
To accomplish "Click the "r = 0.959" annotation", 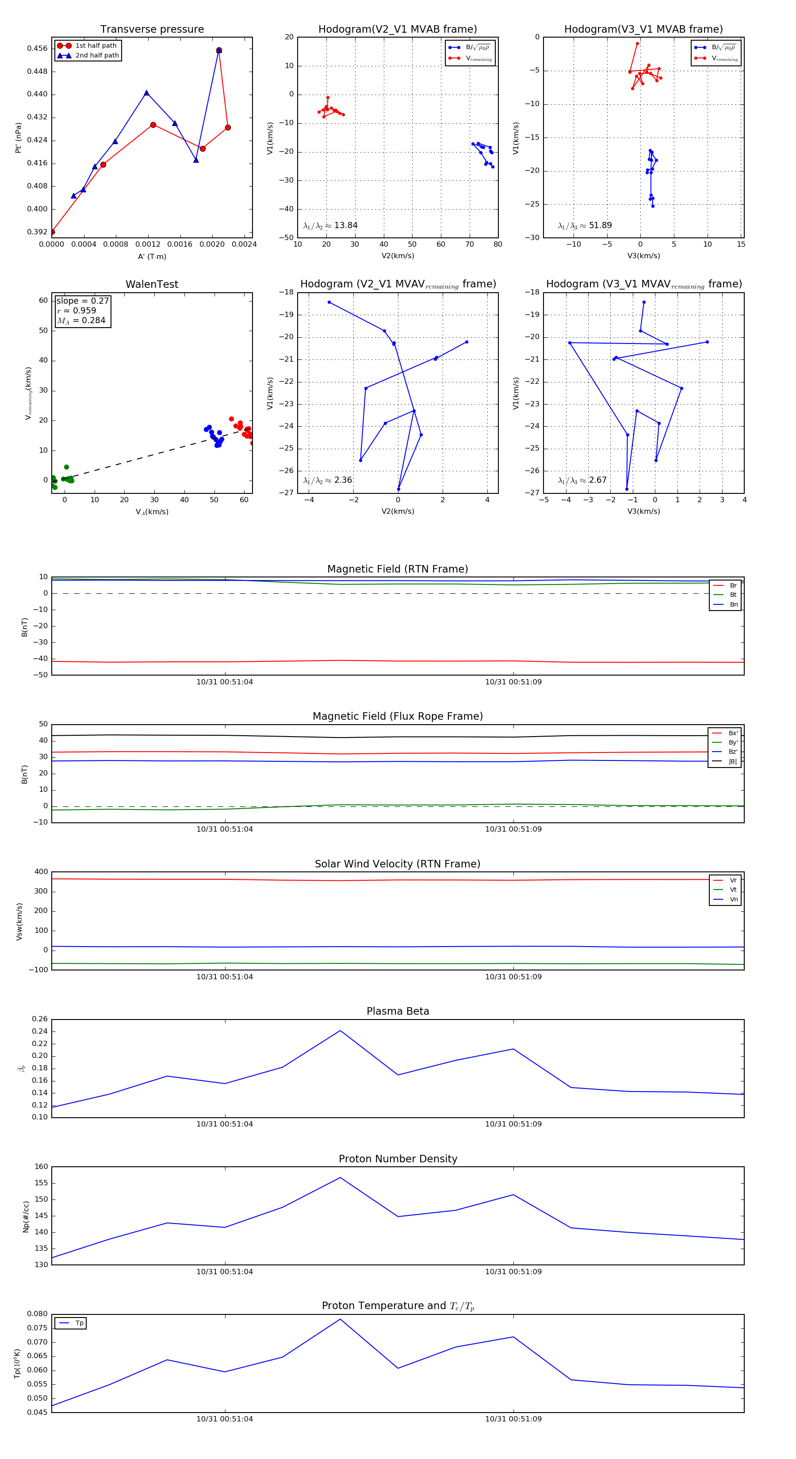I will point(77,310).
